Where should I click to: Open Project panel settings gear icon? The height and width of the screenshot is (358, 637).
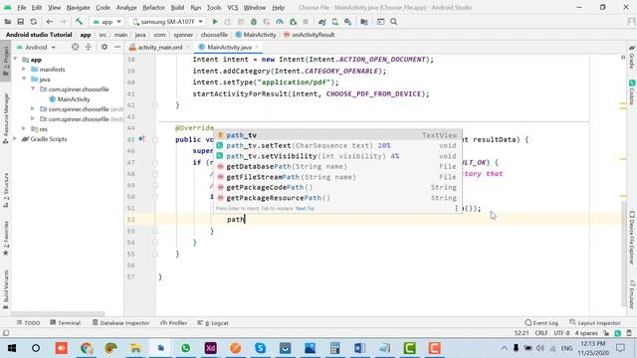105,47
